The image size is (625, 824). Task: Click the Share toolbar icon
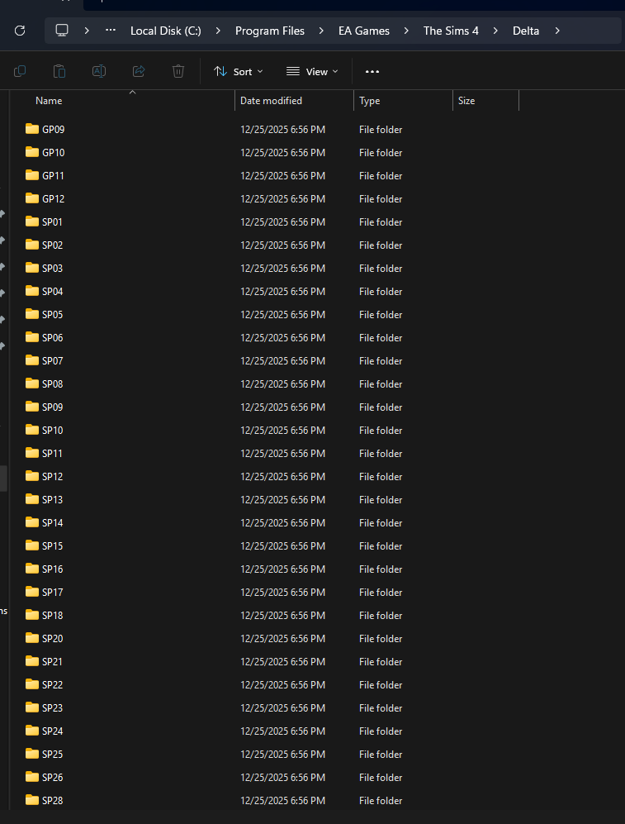coord(139,72)
